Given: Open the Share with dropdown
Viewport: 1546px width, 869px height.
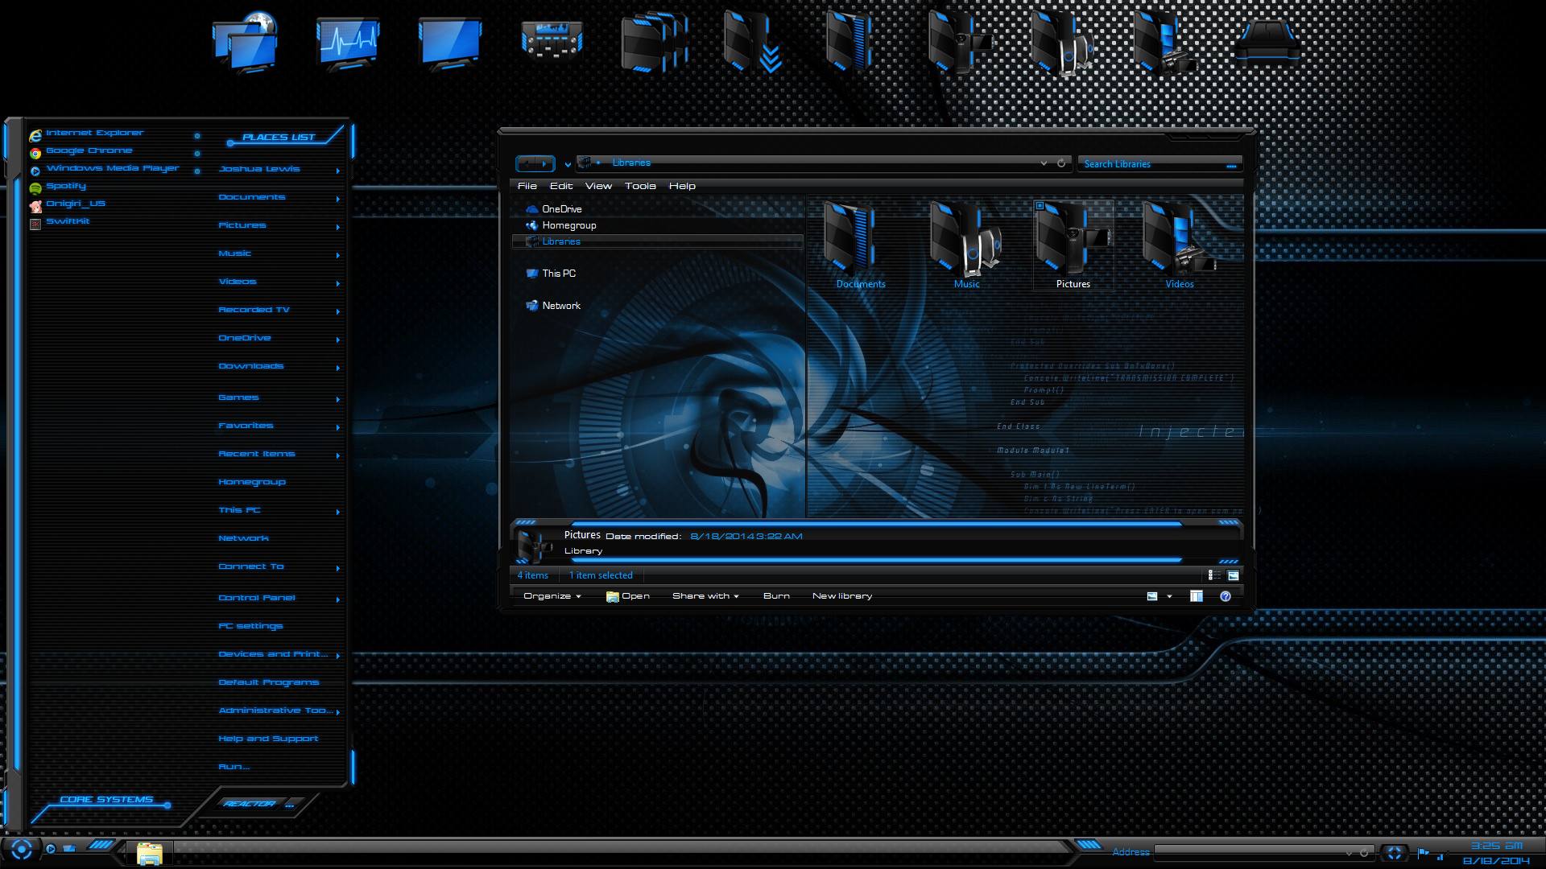Looking at the screenshot, I should (705, 596).
